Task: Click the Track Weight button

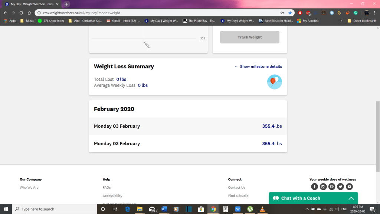Action: pos(249,37)
